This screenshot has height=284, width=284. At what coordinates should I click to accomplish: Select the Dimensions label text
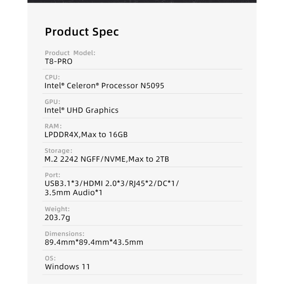coord(65,234)
